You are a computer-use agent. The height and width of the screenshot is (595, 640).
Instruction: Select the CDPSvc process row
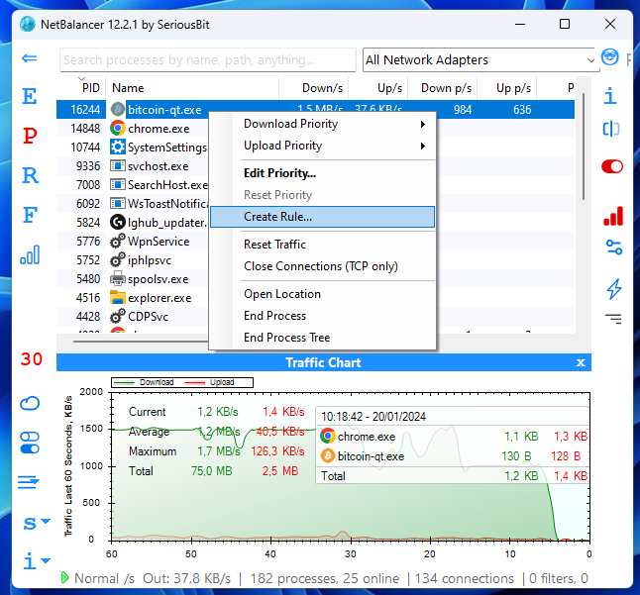[133, 317]
